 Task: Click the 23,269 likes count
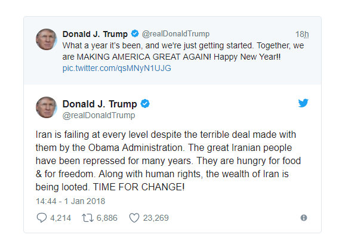(156, 218)
